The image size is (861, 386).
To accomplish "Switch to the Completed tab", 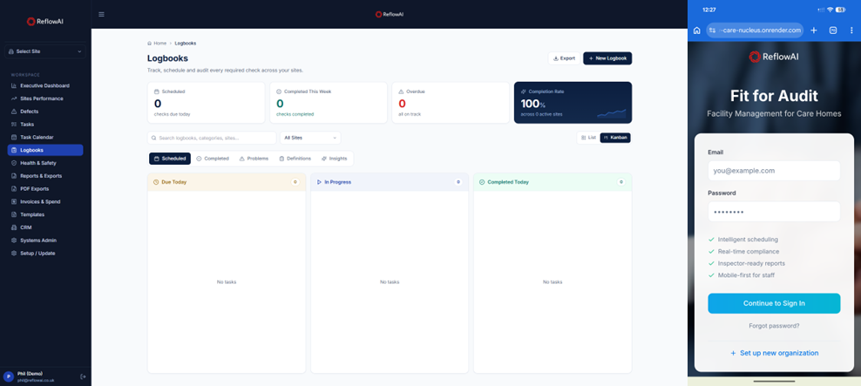I will [x=213, y=159].
